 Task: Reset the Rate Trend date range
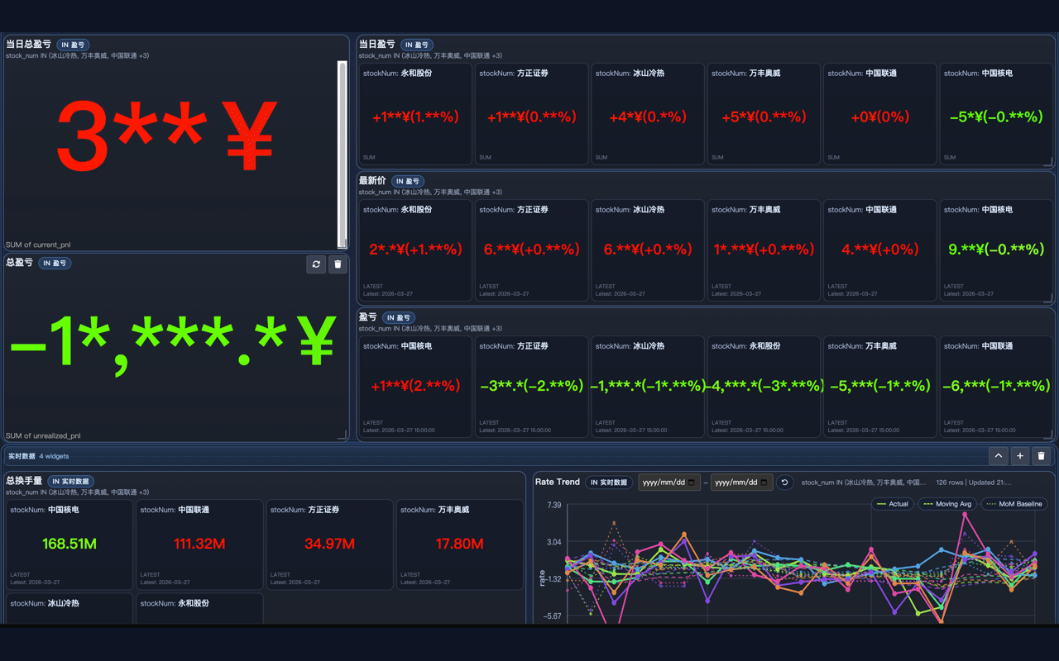pos(784,483)
